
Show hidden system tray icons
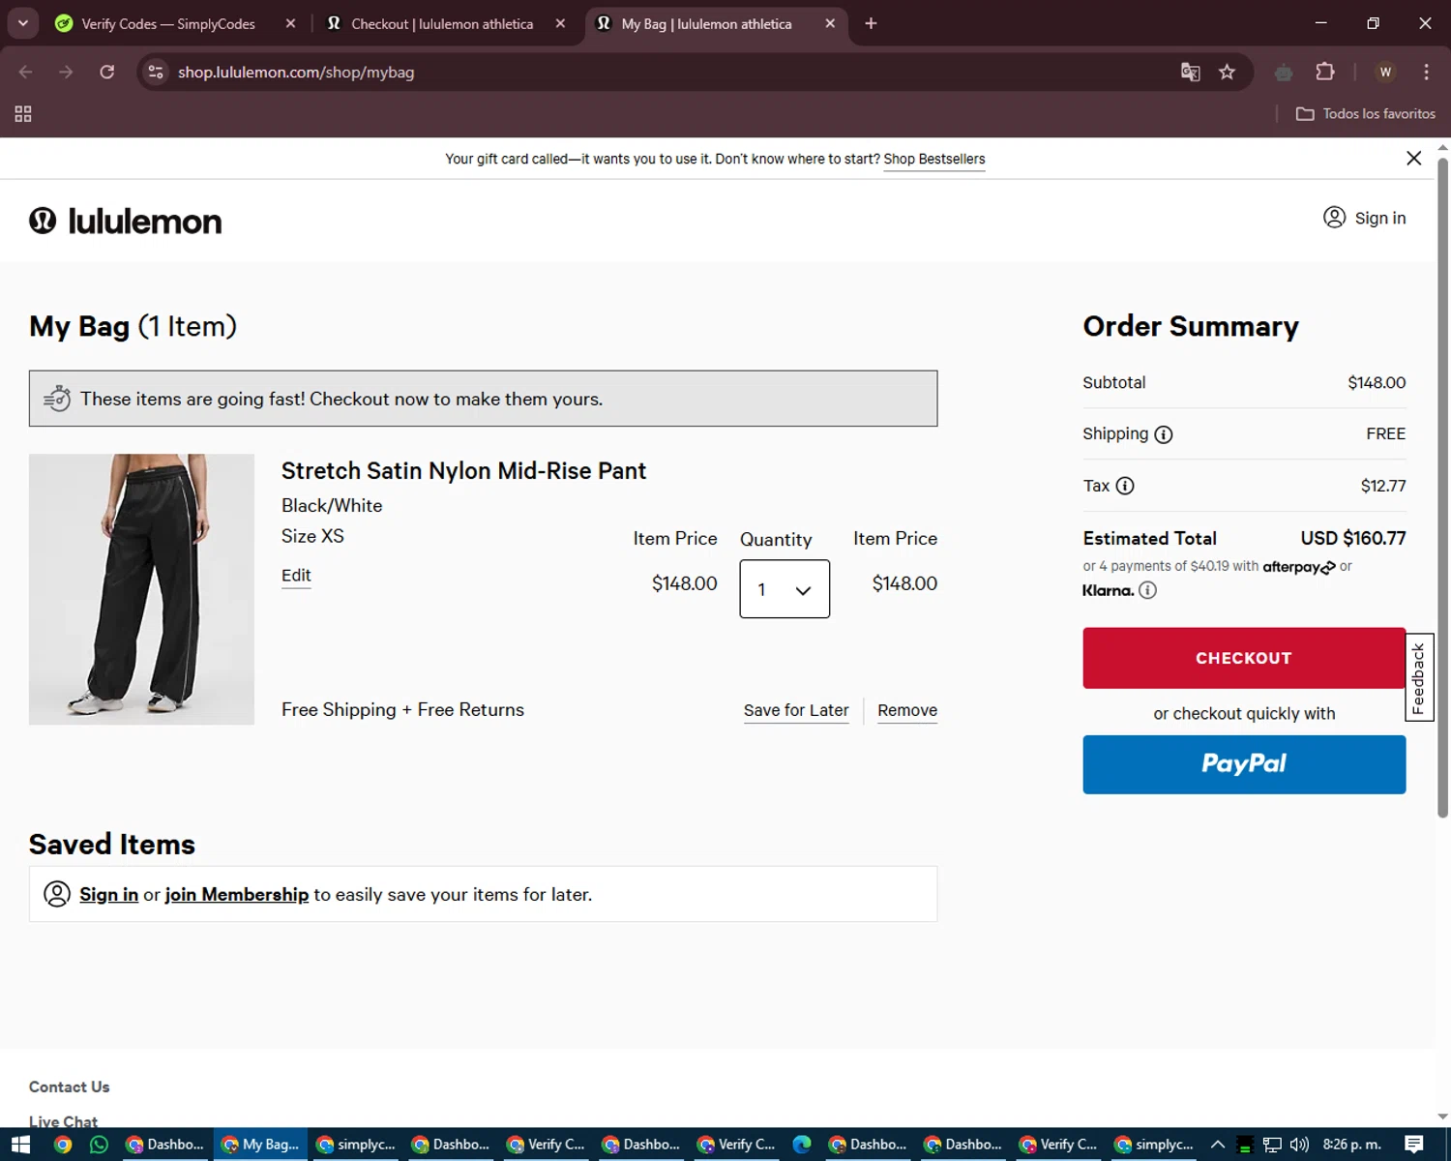click(1218, 1145)
